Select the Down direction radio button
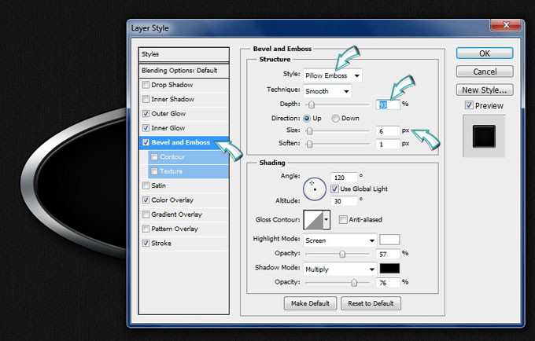This screenshot has width=535, height=341. click(335, 118)
